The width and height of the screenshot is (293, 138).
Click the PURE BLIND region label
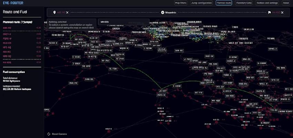(228, 32)
